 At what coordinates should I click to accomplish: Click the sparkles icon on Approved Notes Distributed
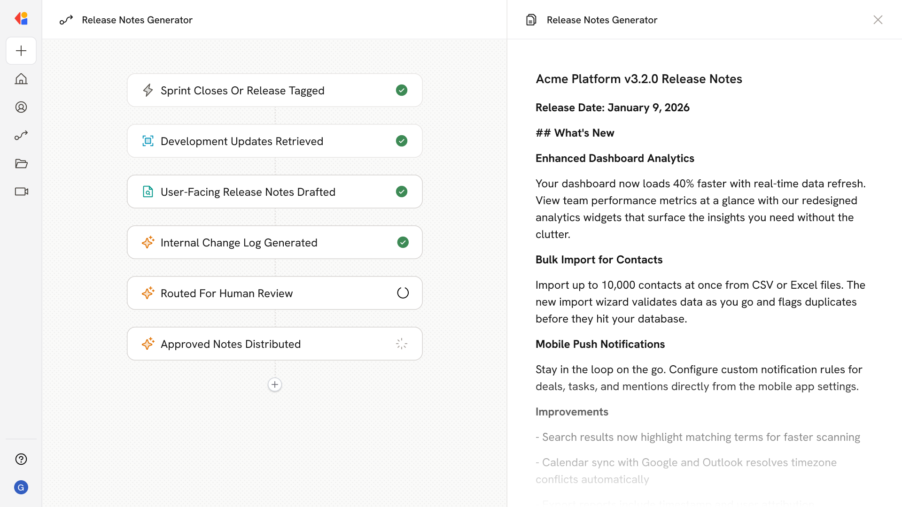pos(148,344)
